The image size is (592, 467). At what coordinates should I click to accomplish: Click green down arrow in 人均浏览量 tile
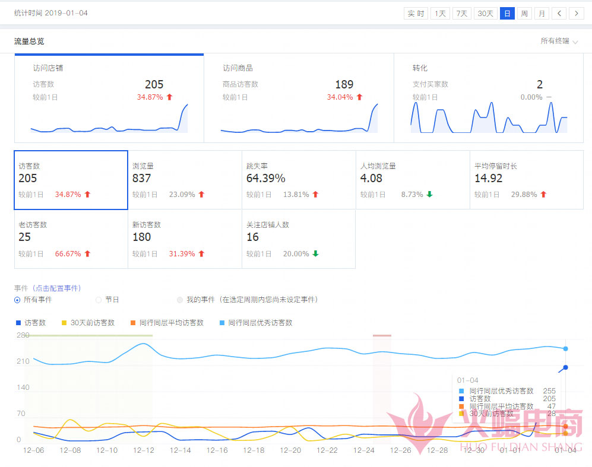click(429, 195)
